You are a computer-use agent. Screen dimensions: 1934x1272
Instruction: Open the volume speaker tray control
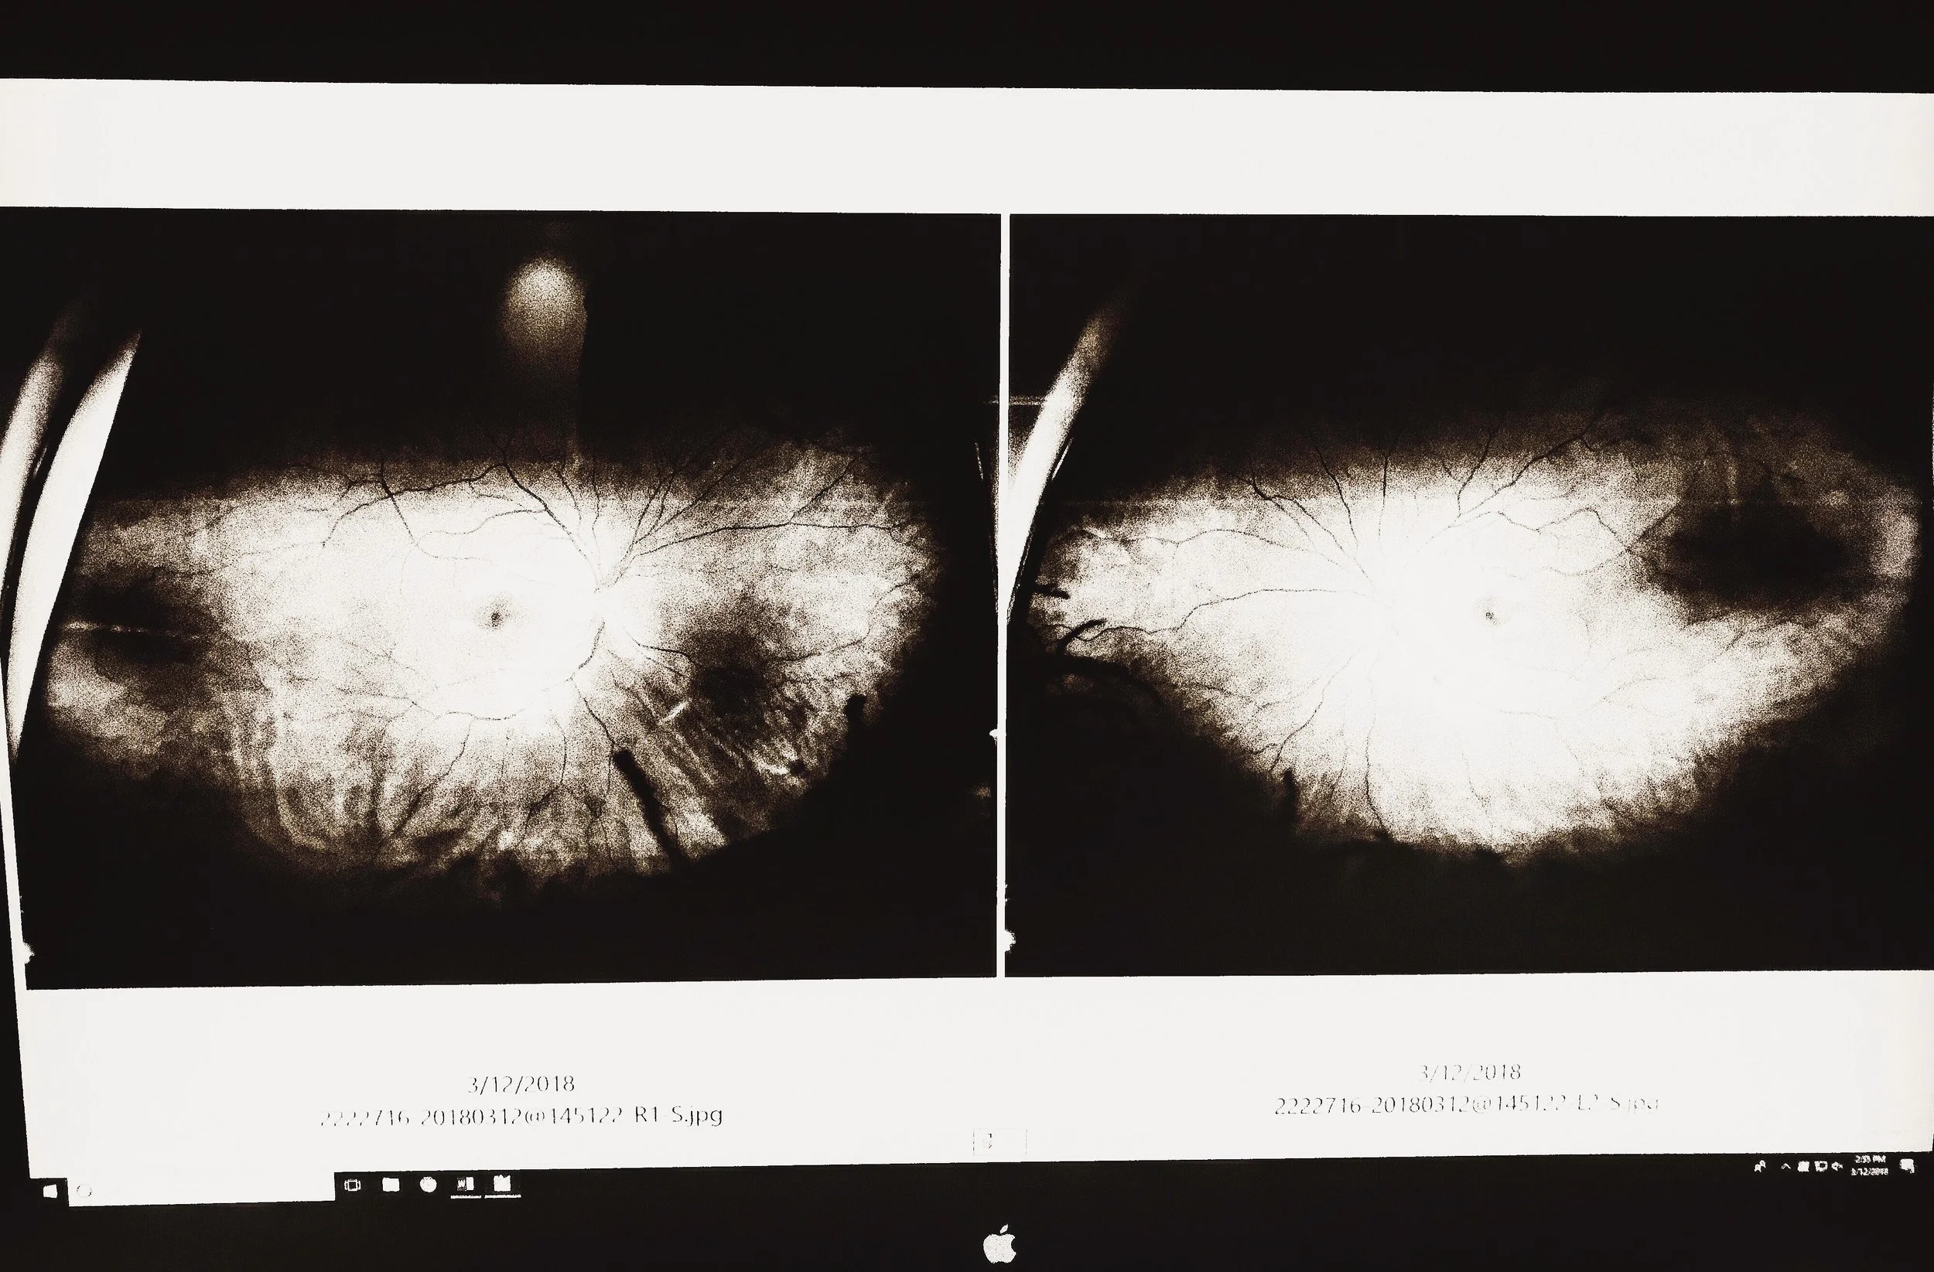pyautogui.click(x=1837, y=1166)
